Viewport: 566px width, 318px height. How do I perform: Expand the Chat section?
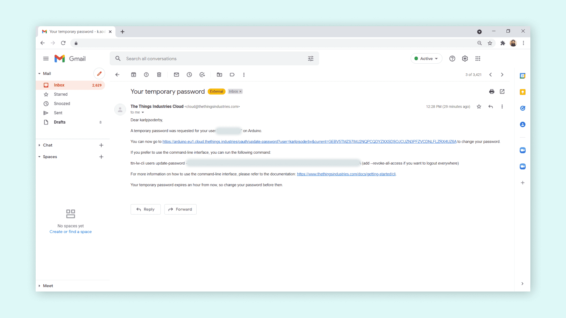40,145
